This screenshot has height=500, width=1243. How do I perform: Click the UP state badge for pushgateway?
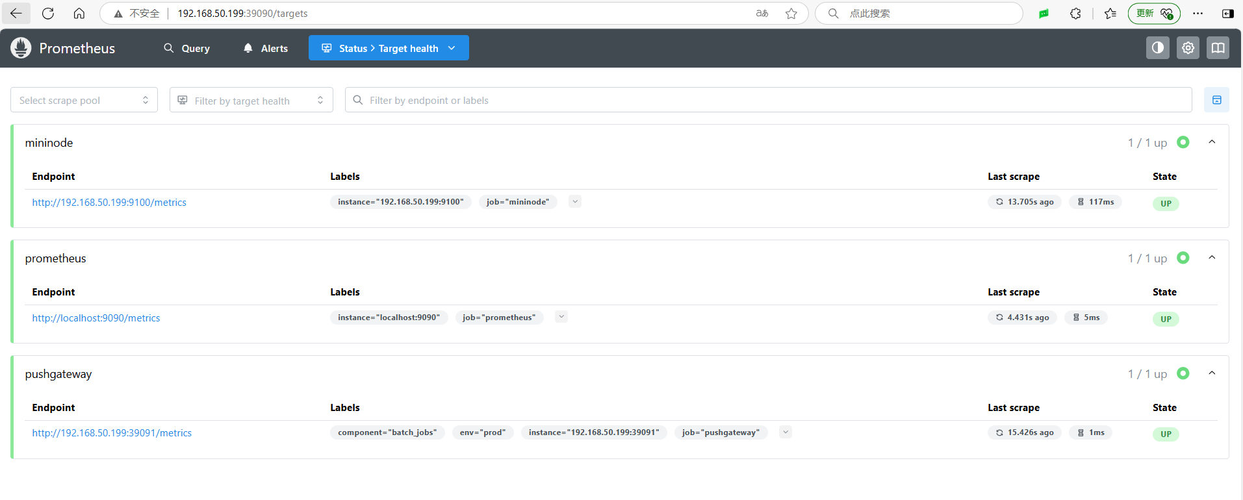[1166, 434]
